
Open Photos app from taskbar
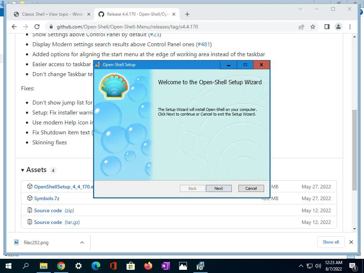183,266
